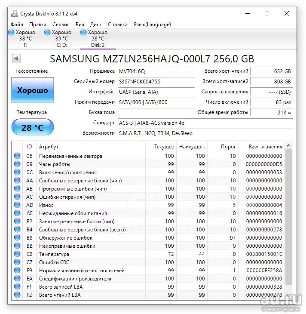
Task: Click raw value 000000FF258A
Action: 264,271
